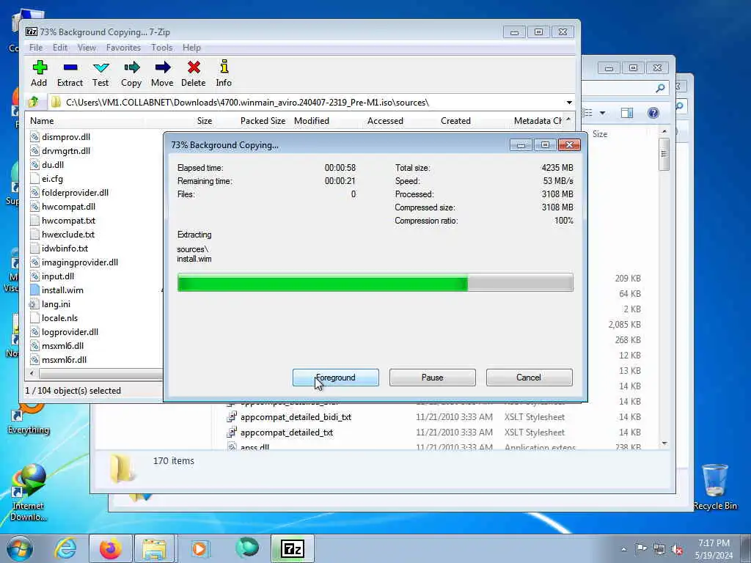The image size is (751, 563).
Task: Launch Firefox from taskbar
Action: [x=111, y=548]
